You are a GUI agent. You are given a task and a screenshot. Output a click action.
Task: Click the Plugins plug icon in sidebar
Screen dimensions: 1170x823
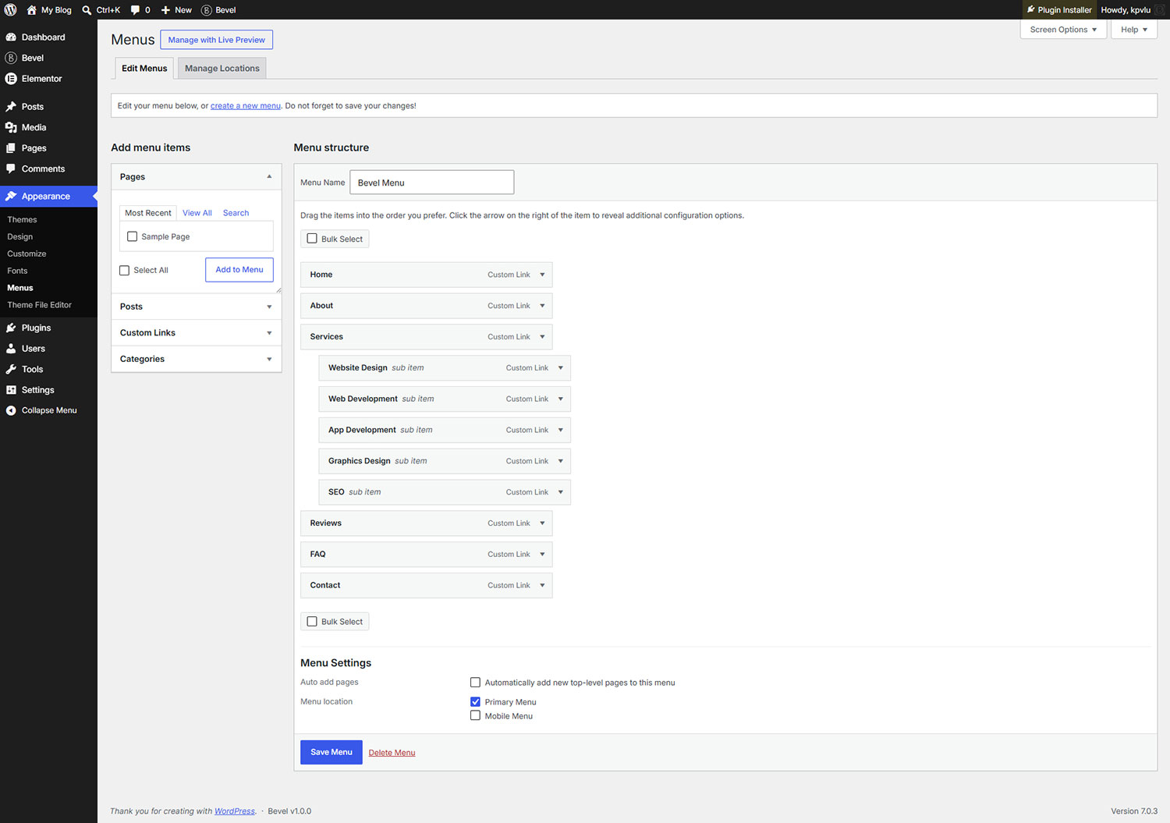(x=11, y=328)
